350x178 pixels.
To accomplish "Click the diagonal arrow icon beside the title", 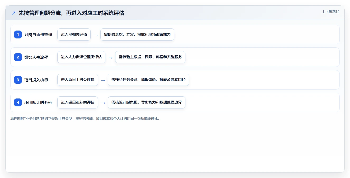I will [13, 13].
